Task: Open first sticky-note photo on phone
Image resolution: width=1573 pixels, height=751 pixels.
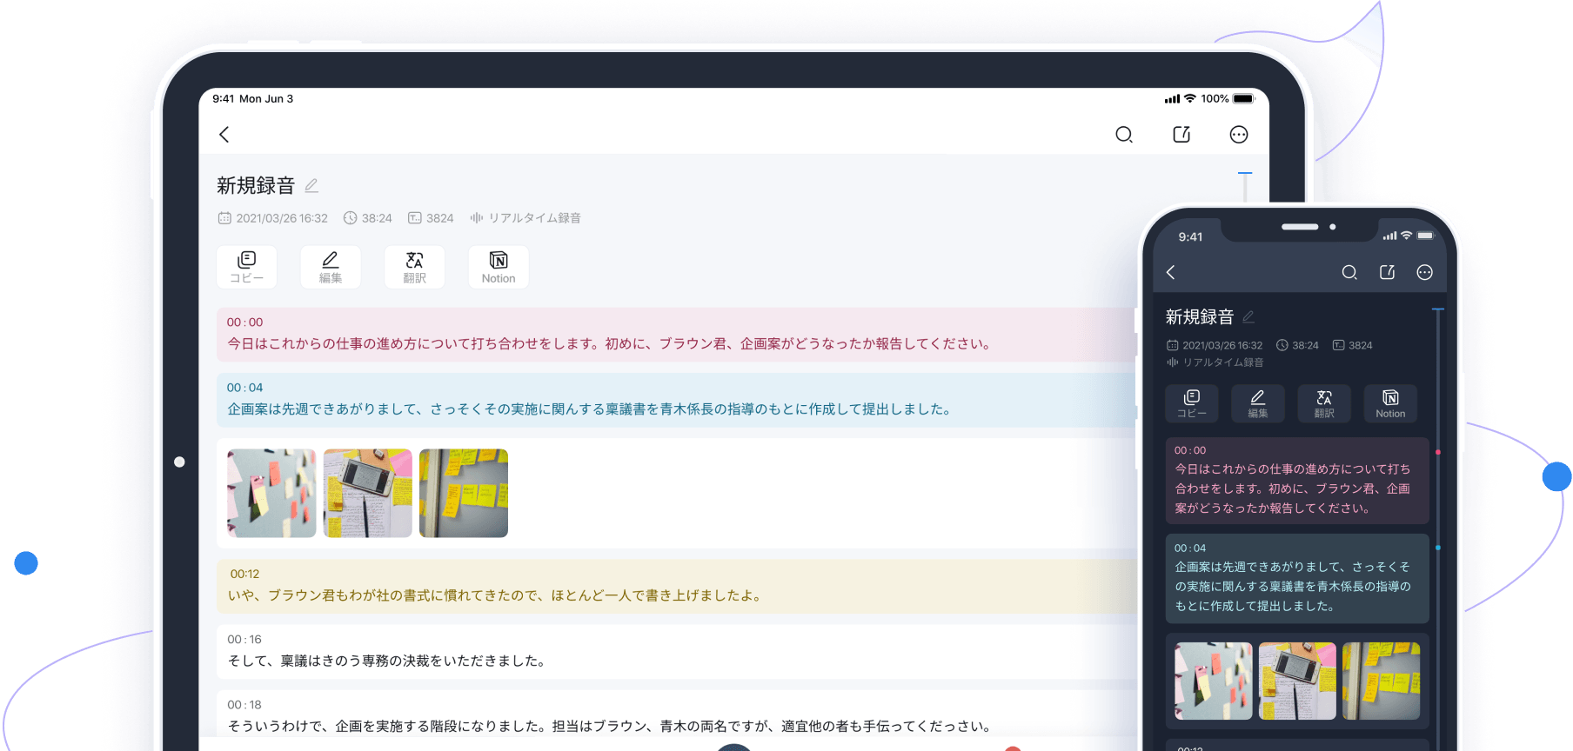Action: (1214, 681)
